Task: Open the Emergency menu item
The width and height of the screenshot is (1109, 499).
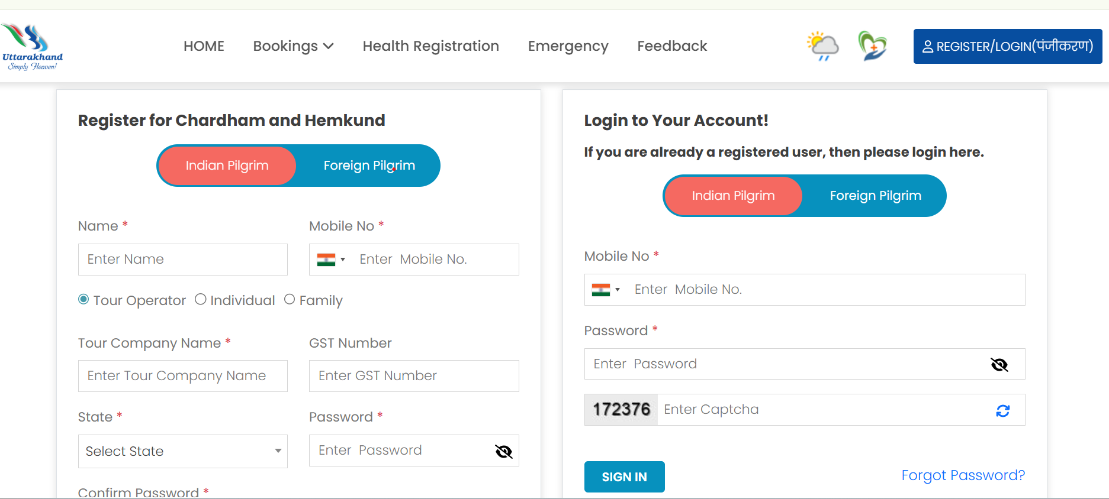Action: 568,46
